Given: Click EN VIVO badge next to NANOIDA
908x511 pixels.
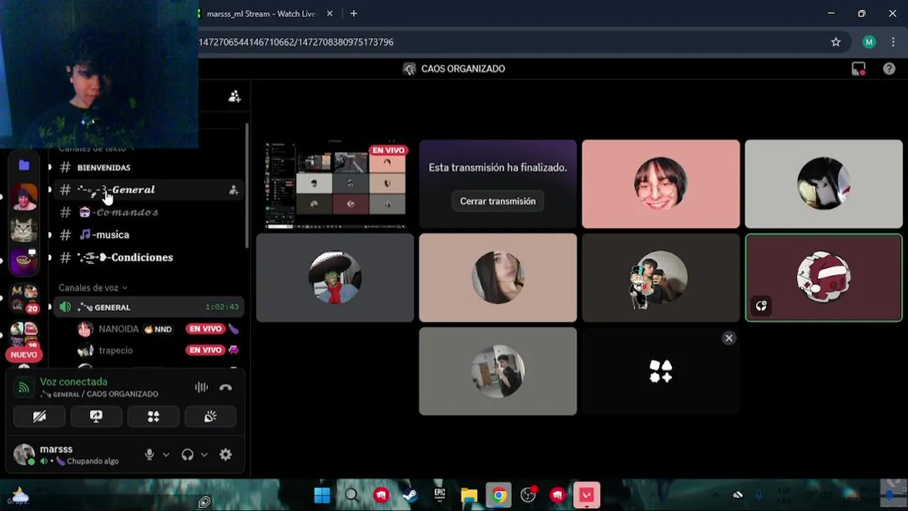Looking at the screenshot, I should pyautogui.click(x=205, y=329).
